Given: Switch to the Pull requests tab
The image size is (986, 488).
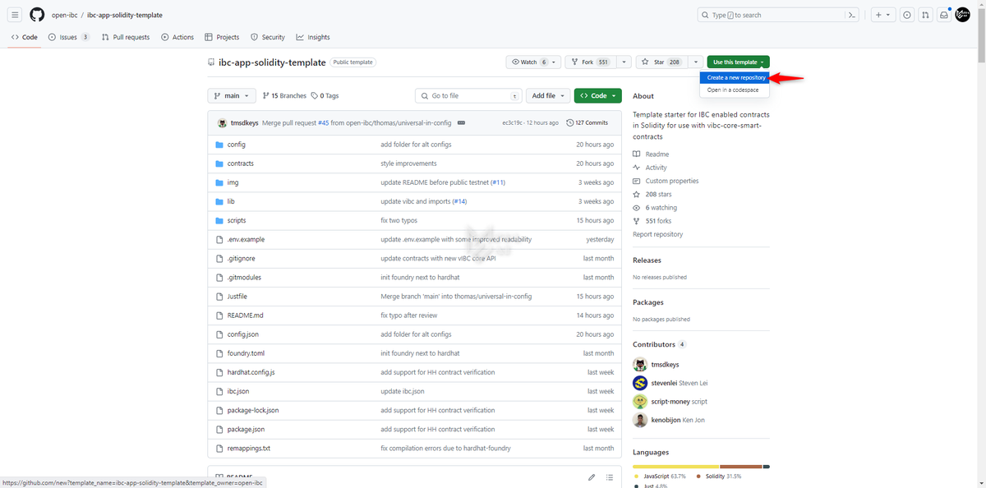Looking at the screenshot, I should pyautogui.click(x=126, y=37).
